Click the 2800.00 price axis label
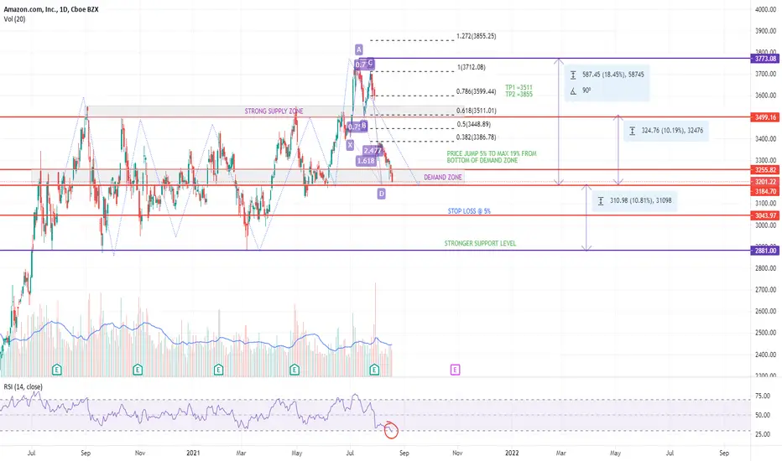This screenshot has height=461, width=782. pos(765,268)
